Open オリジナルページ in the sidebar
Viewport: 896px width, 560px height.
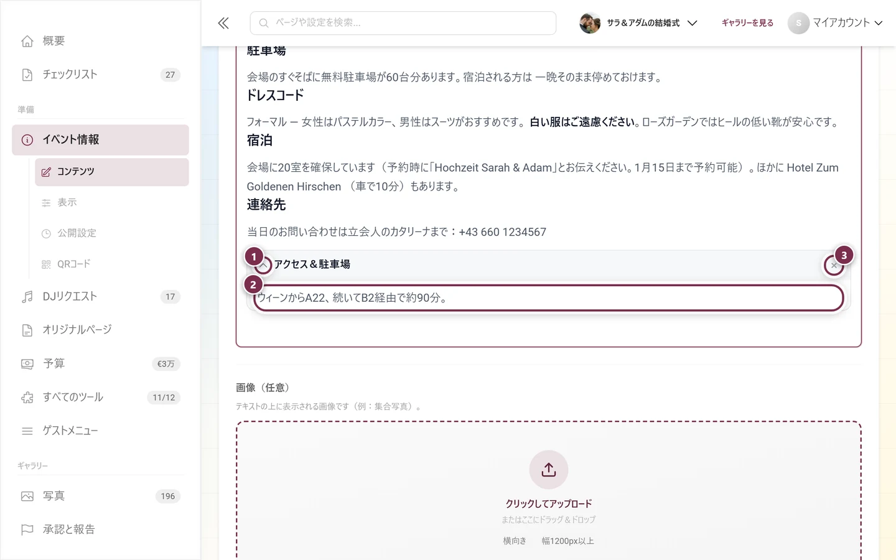point(100,330)
